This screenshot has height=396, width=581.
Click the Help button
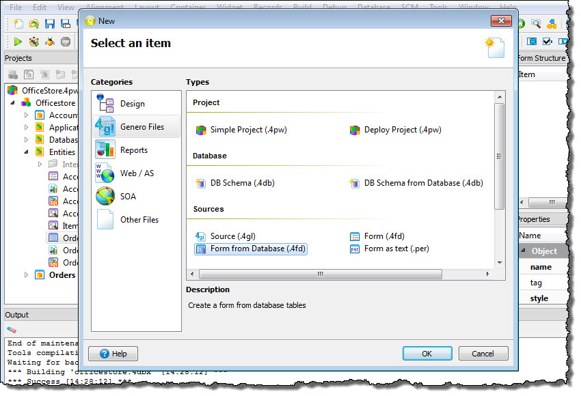(112, 354)
